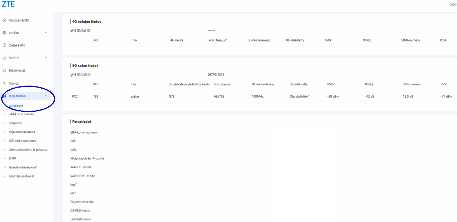Click the Ota käyttöön link in PCC row

tap(299, 97)
